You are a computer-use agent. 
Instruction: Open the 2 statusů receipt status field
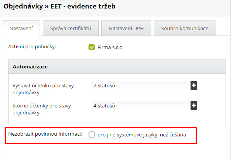pos(141,85)
